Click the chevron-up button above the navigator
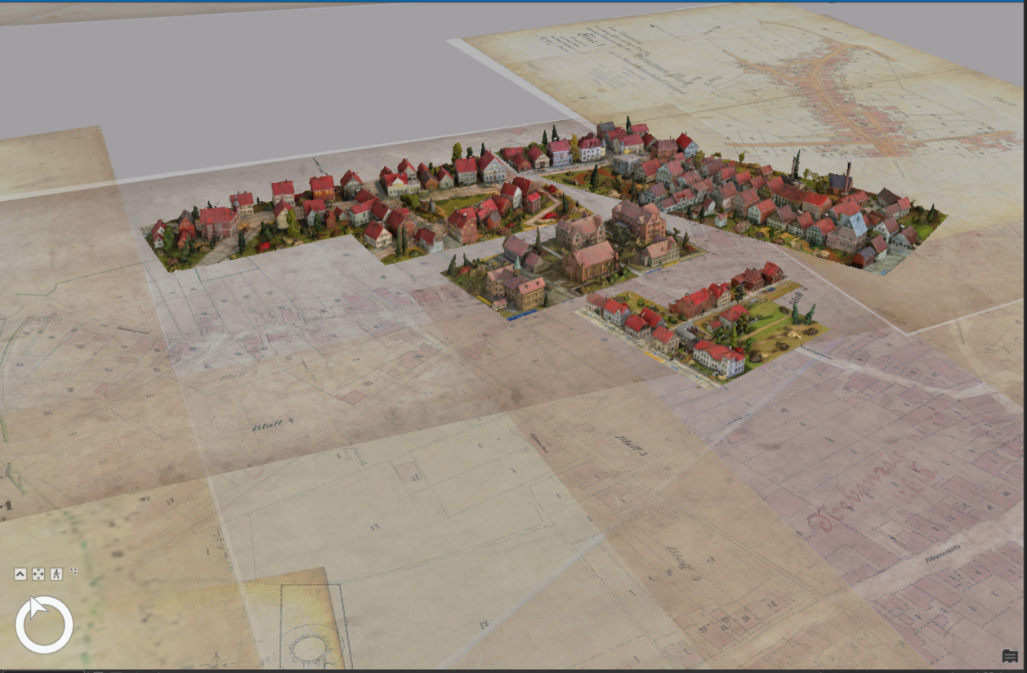 coord(20,574)
